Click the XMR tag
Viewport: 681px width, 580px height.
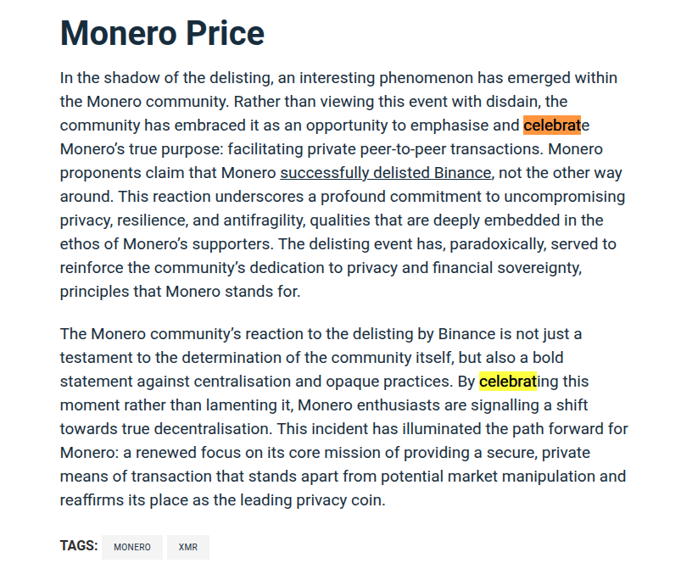click(x=187, y=547)
